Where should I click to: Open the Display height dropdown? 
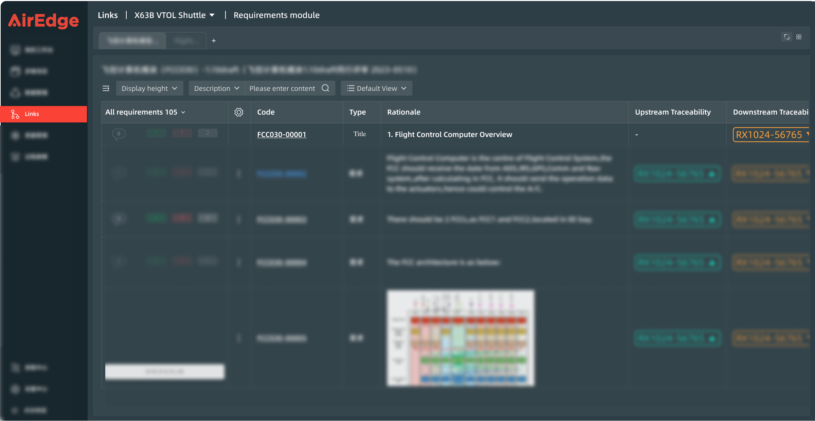tap(149, 88)
